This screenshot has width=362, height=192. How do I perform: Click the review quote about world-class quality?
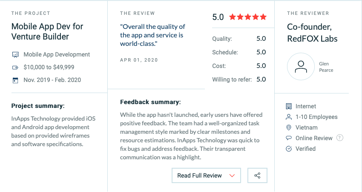pyautogui.click(x=152, y=35)
